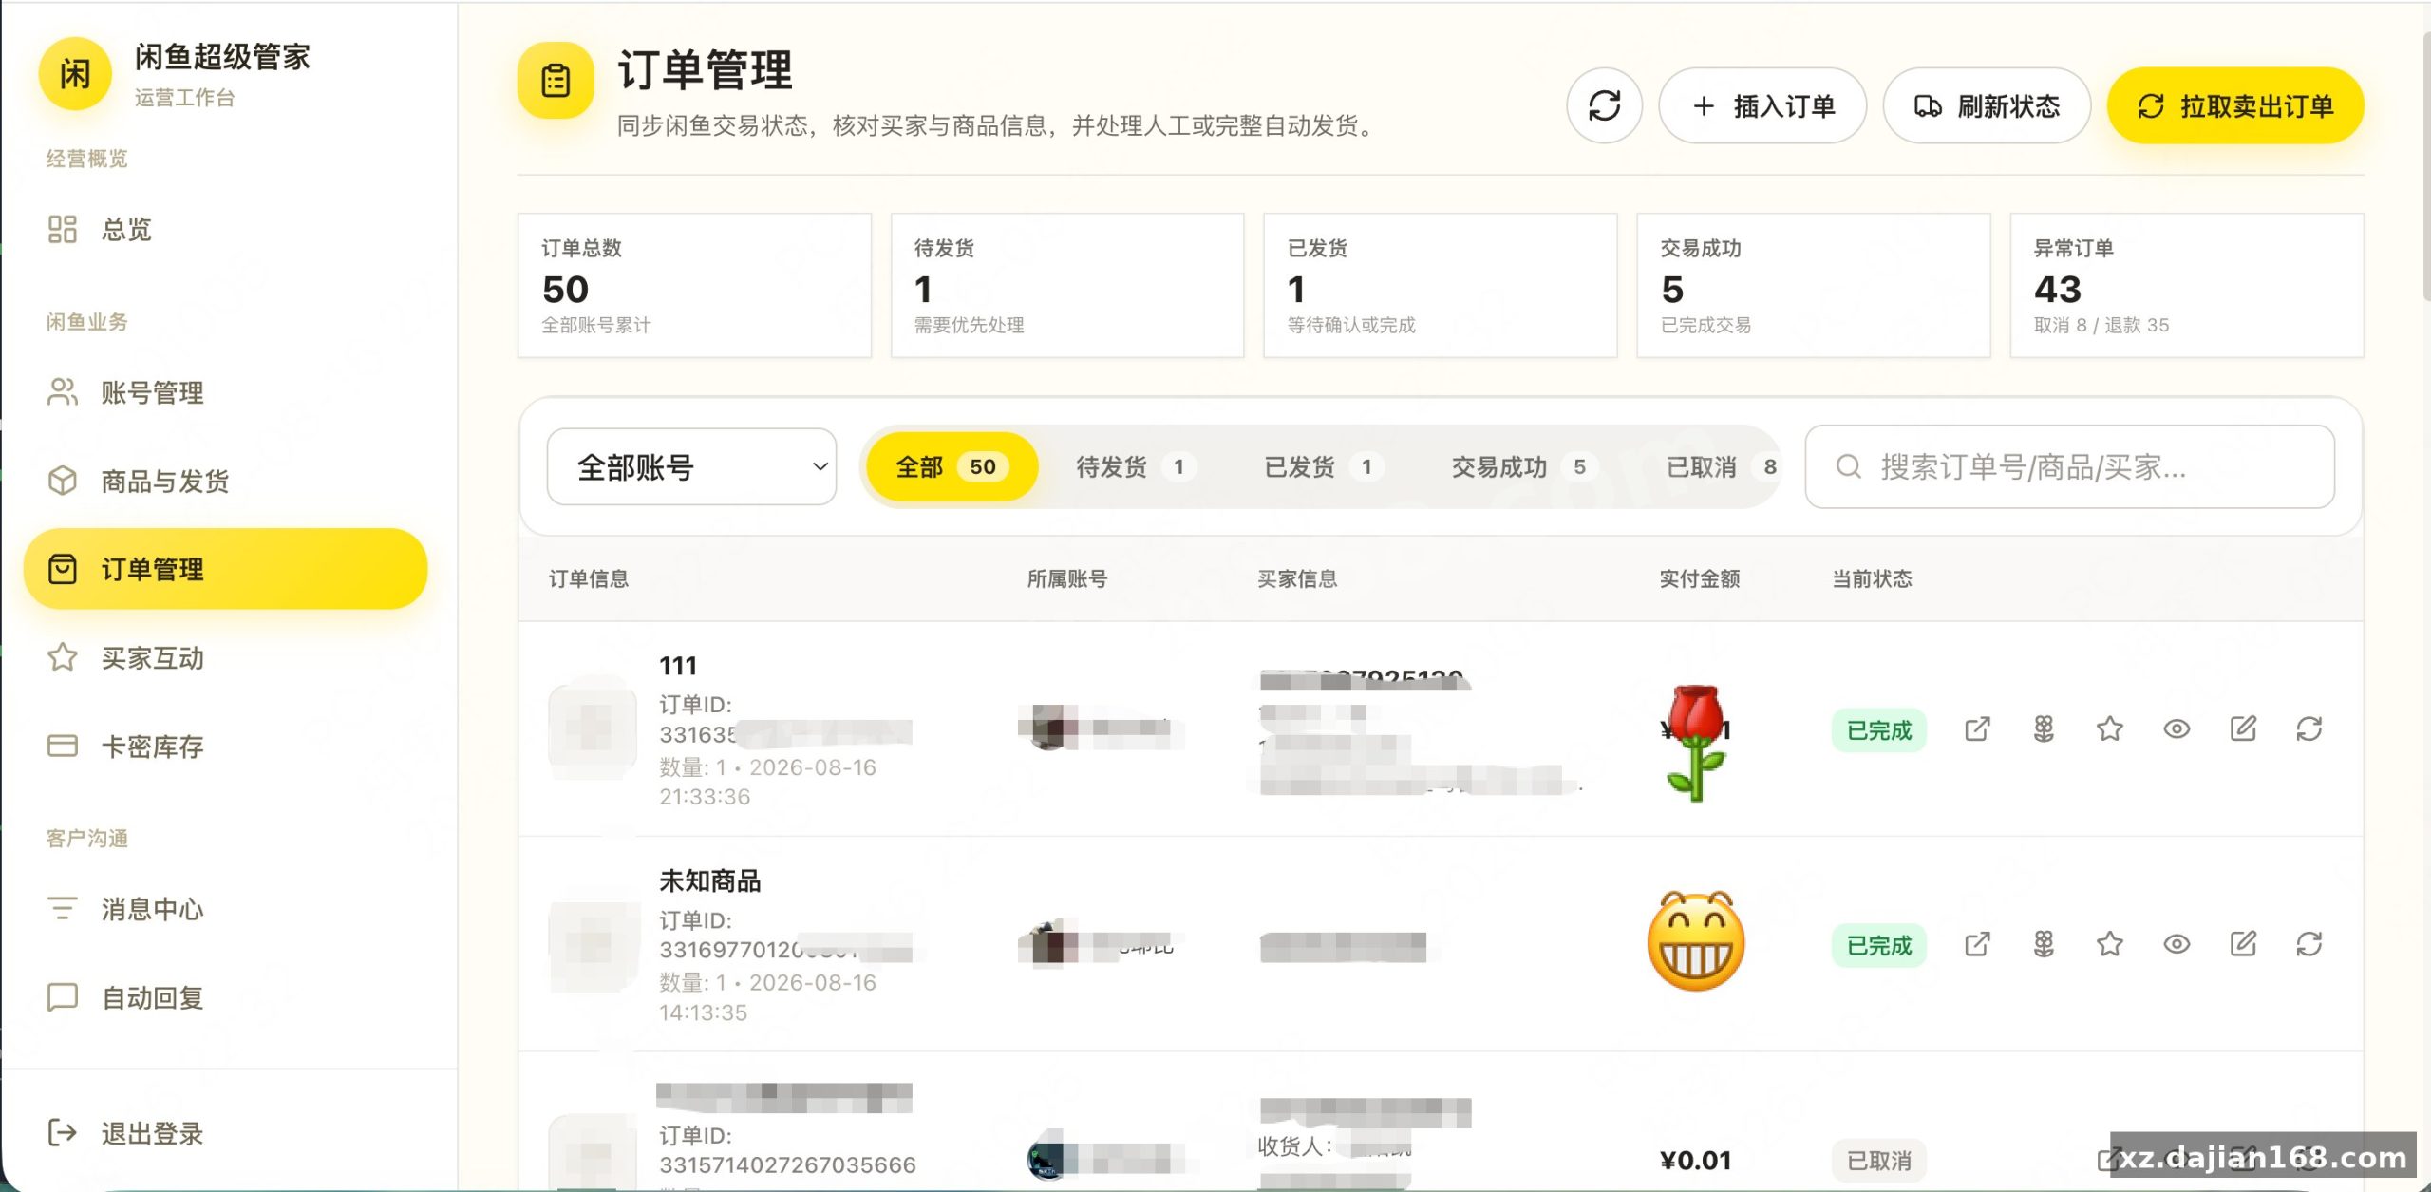Expand the 全部账号 dropdown
The height and width of the screenshot is (1192, 2431).
691,466
